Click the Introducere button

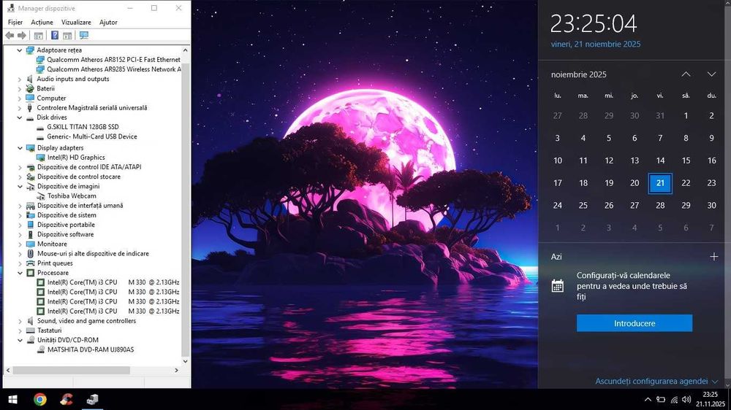pos(635,323)
